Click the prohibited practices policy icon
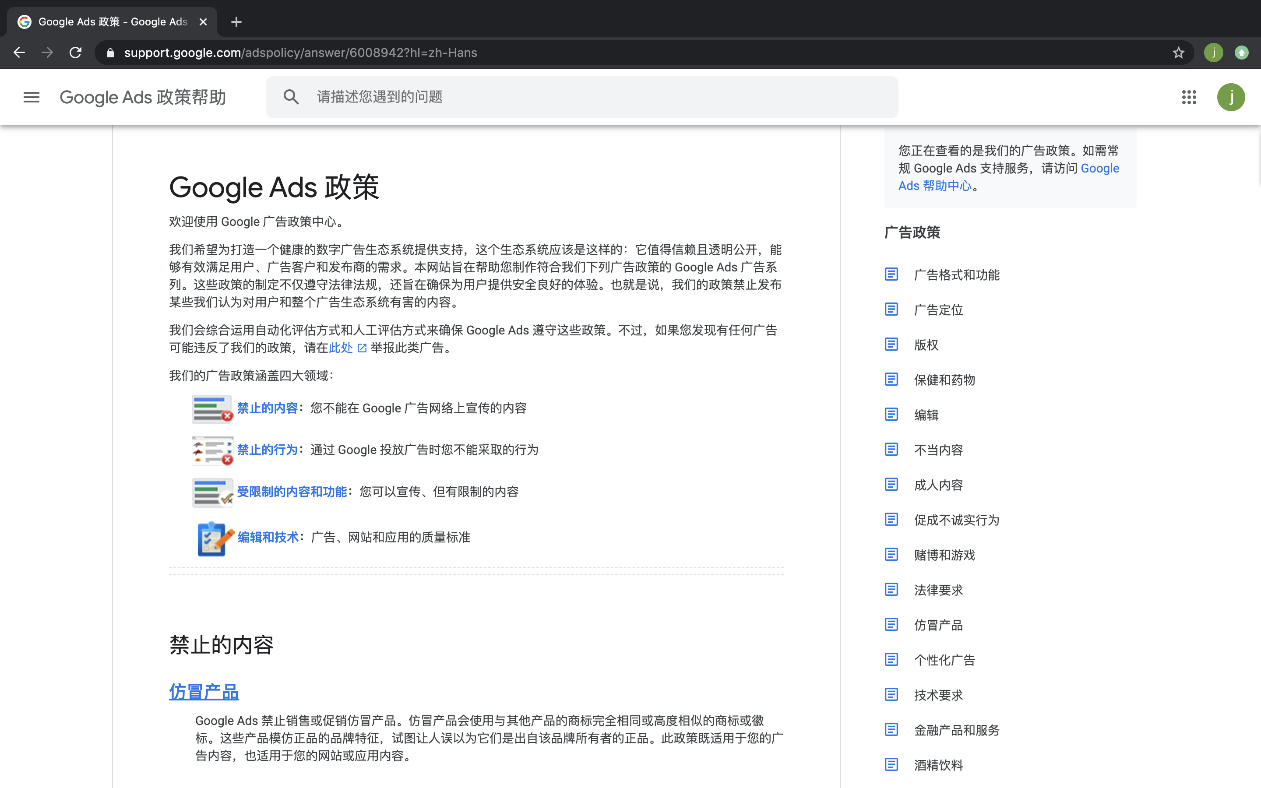 (212, 450)
